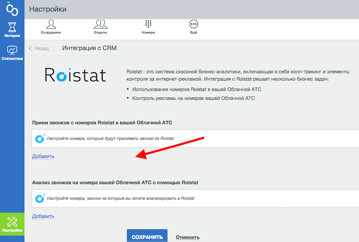Click the Roistat logo

(x=75, y=75)
